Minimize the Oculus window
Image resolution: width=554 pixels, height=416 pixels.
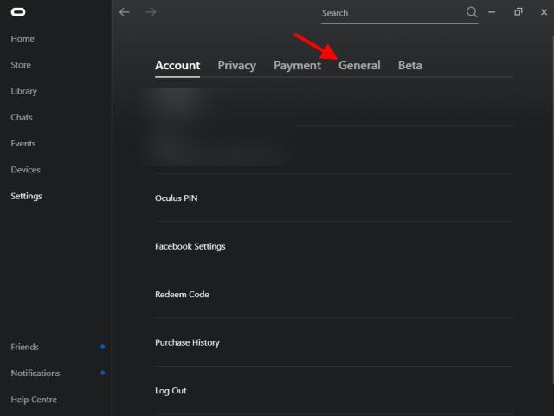pos(492,12)
